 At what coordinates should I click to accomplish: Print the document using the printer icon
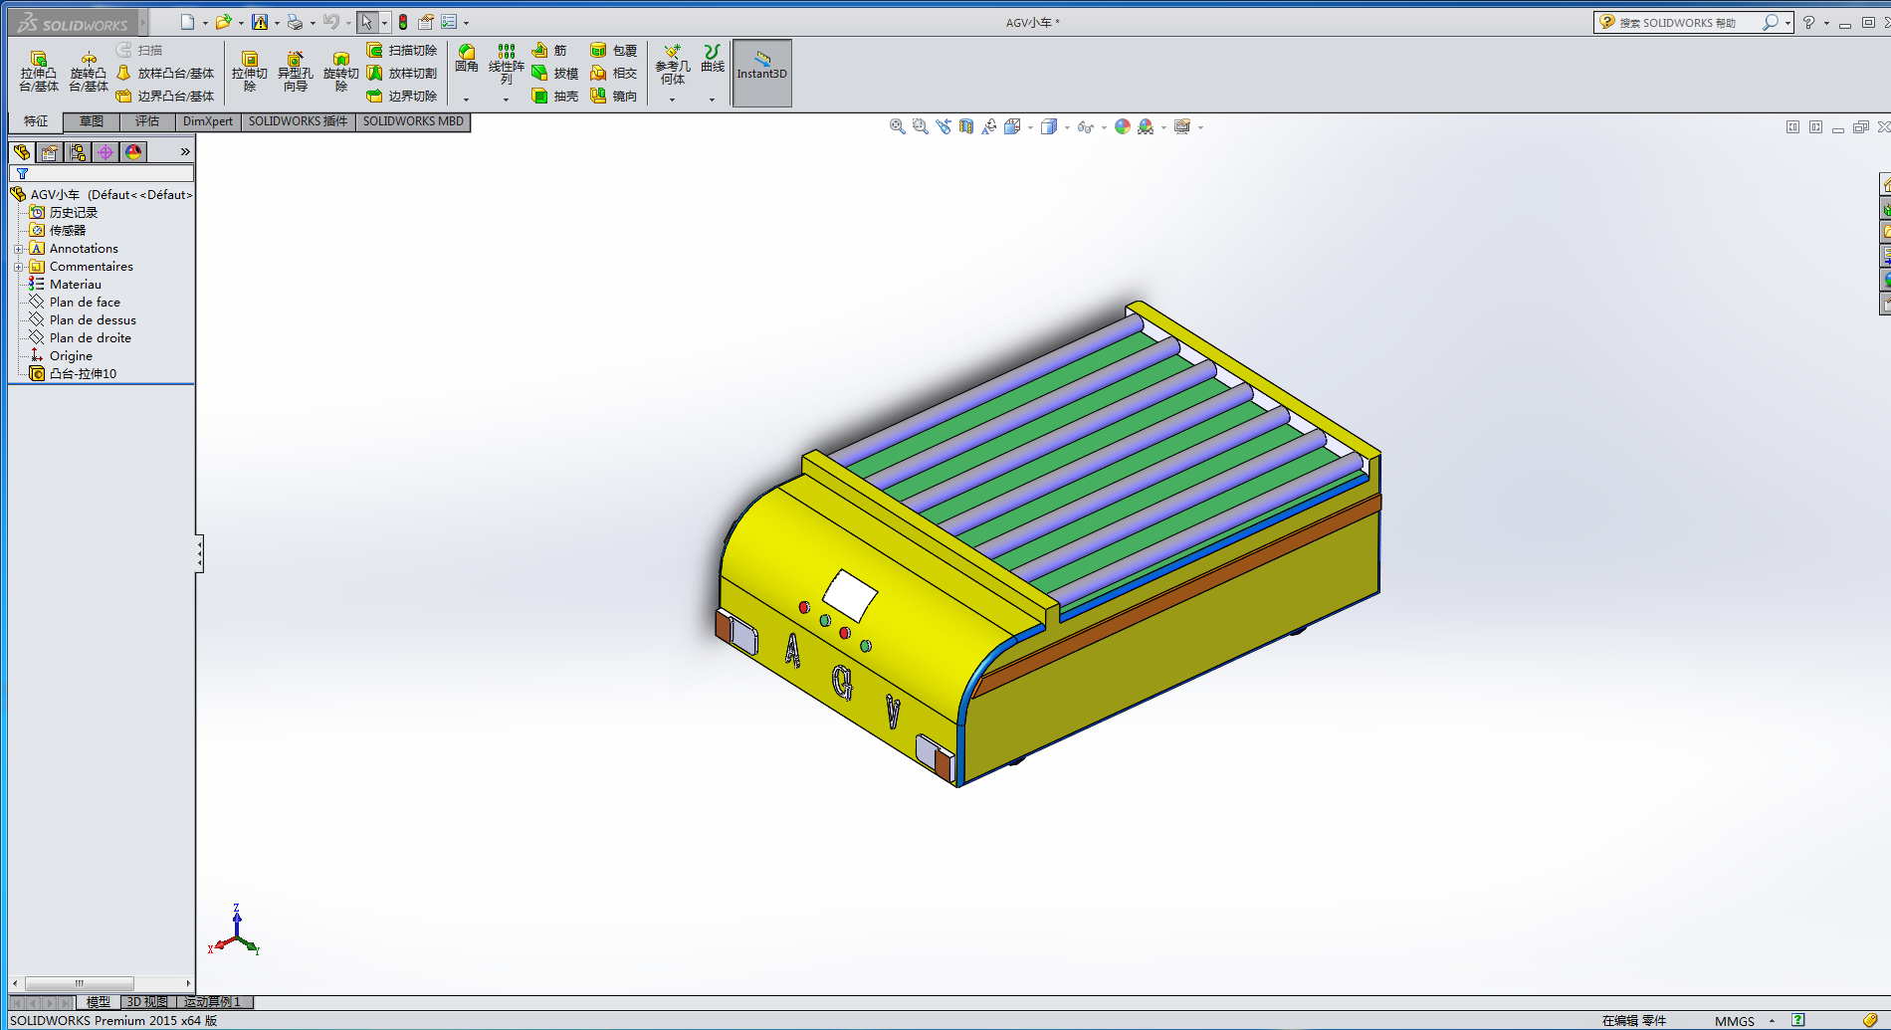[x=295, y=22]
